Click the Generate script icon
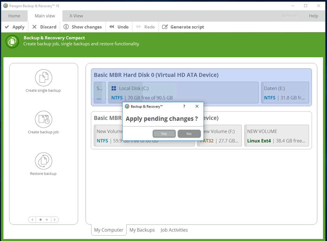Viewport: 327px width, 241px height. (x=165, y=27)
